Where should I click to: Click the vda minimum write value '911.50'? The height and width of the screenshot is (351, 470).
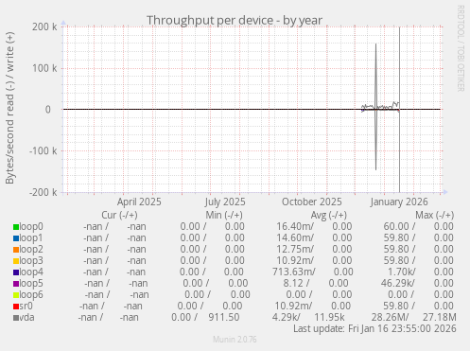pyautogui.click(x=224, y=317)
